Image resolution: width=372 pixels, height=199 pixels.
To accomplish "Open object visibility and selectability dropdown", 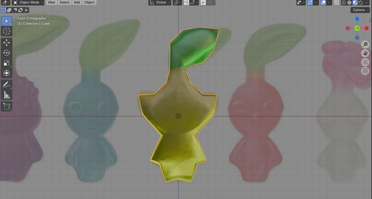I will (x=301, y=2).
